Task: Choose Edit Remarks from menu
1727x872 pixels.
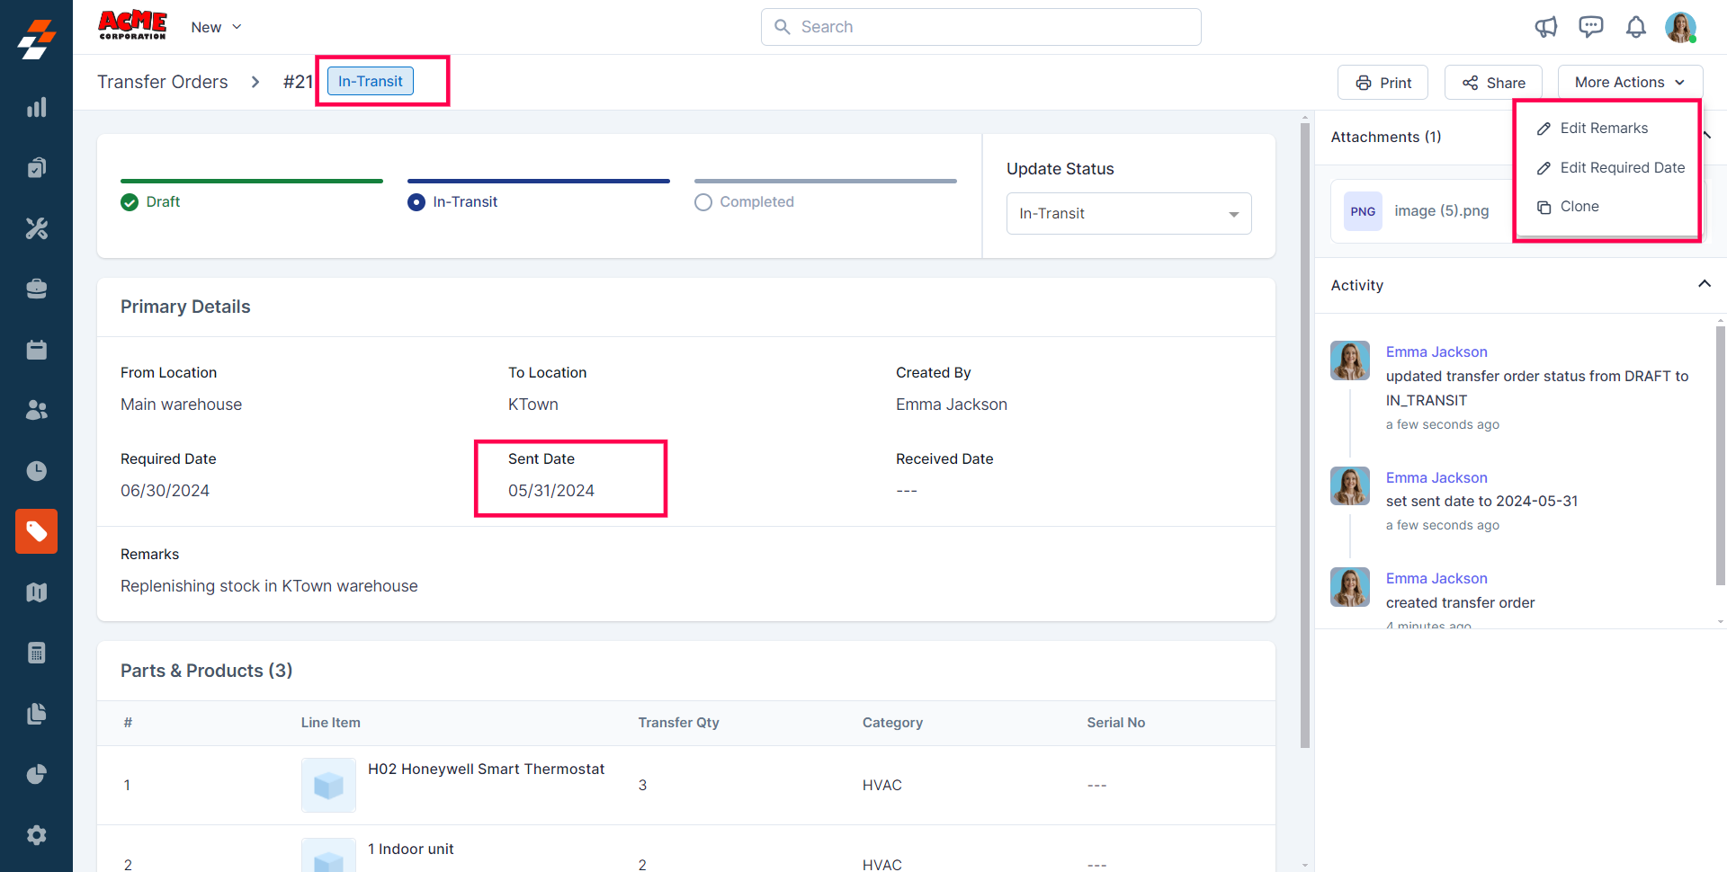Action: coord(1603,129)
